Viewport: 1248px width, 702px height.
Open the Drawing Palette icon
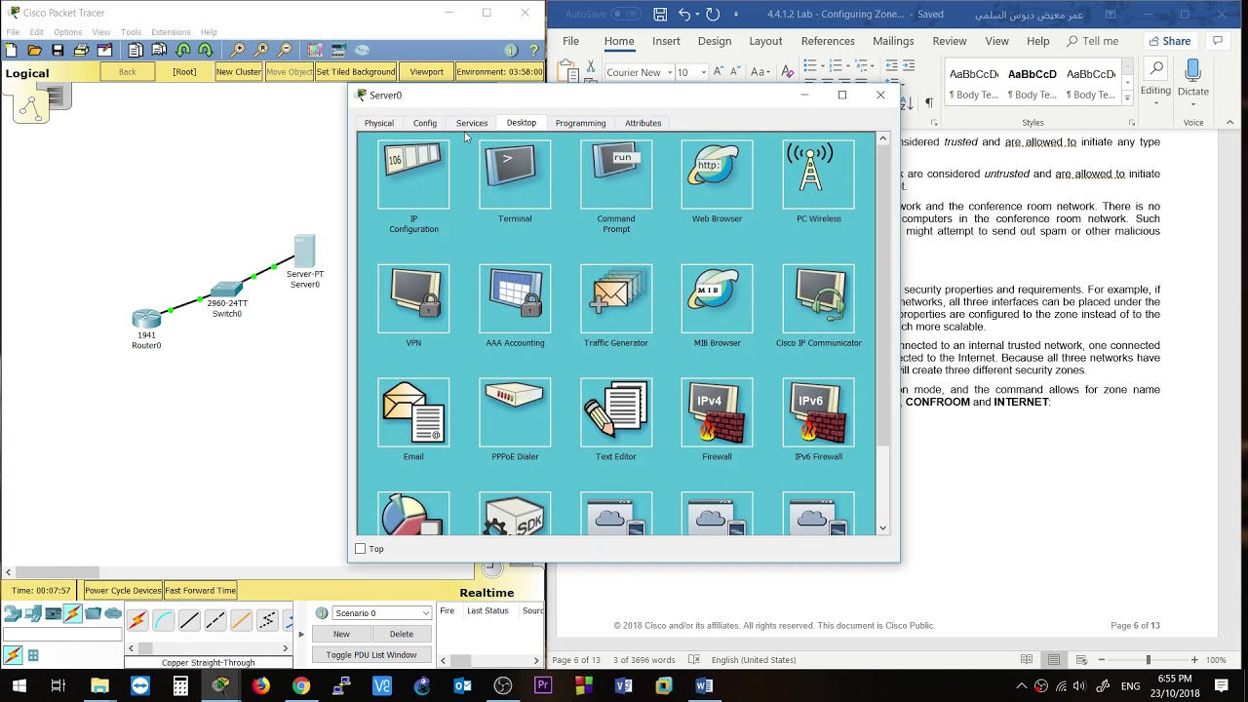click(x=315, y=50)
